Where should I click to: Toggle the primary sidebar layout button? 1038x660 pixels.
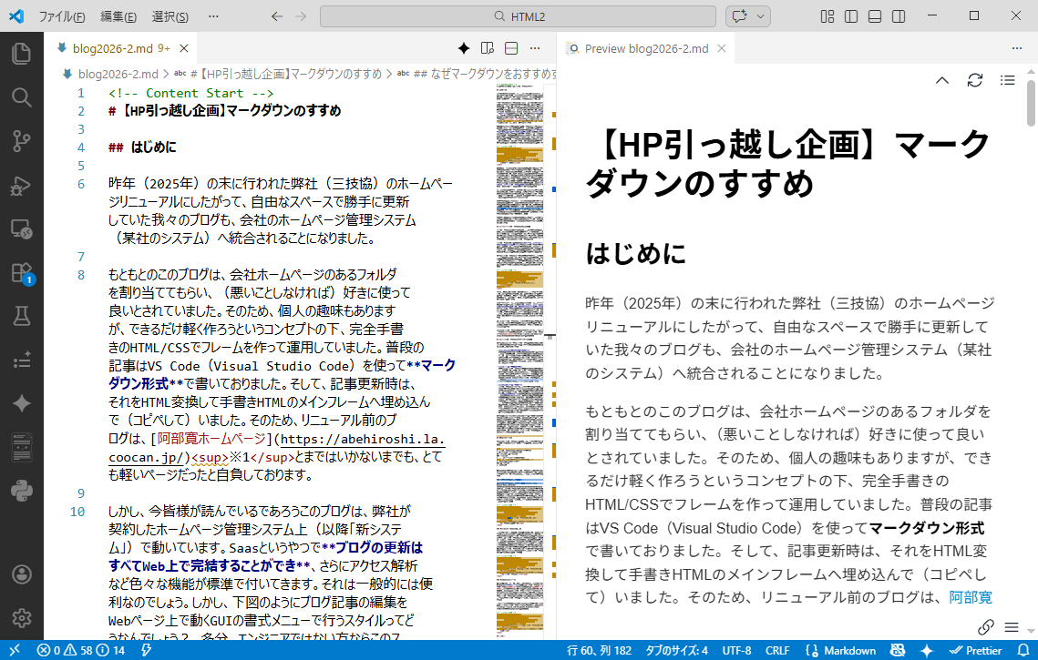(851, 16)
